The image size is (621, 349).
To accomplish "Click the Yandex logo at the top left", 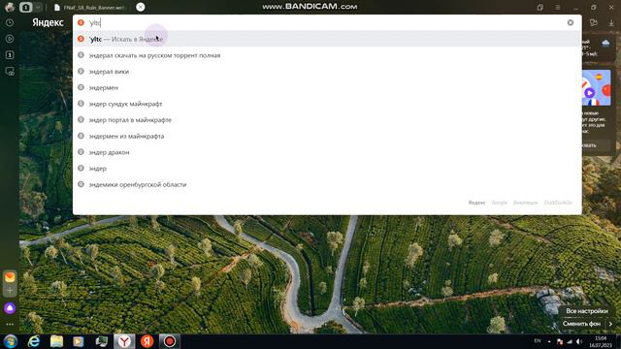I will click(48, 22).
